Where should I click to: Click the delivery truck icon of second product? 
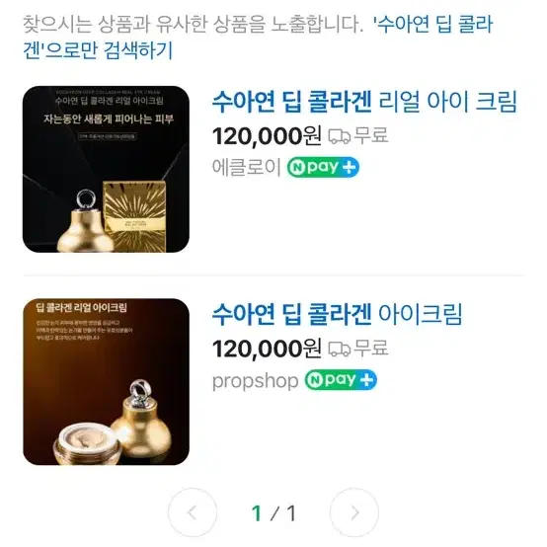(x=339, y=349)
